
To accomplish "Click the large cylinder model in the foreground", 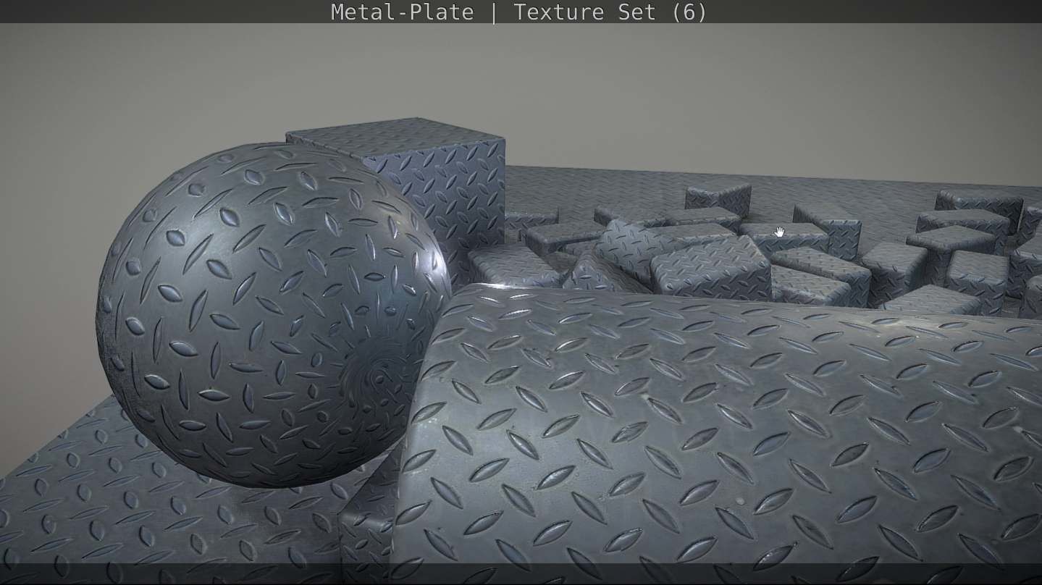I will coord(717,434).
